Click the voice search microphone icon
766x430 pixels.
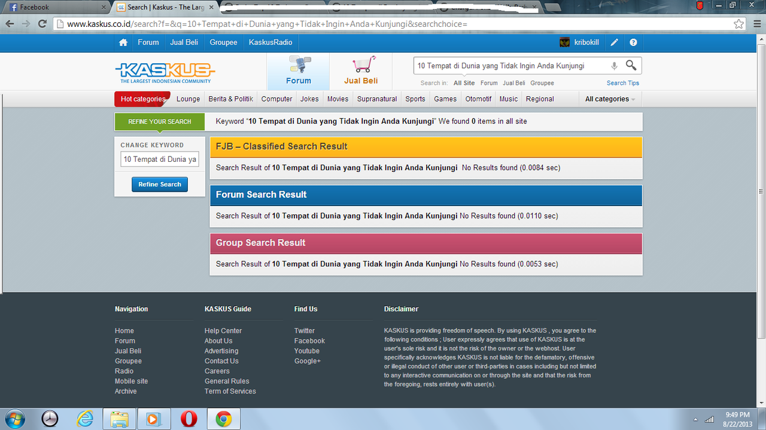(x=614, y=66)
